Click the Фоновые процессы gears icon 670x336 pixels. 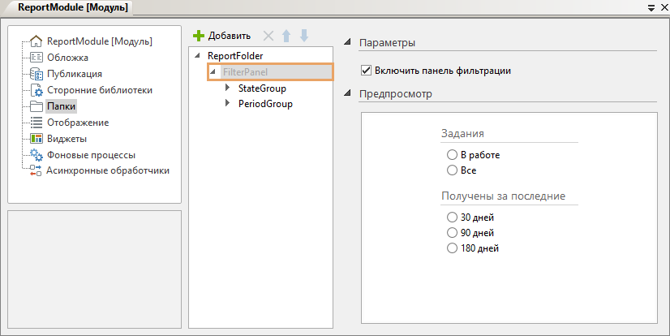click(36, 155)
